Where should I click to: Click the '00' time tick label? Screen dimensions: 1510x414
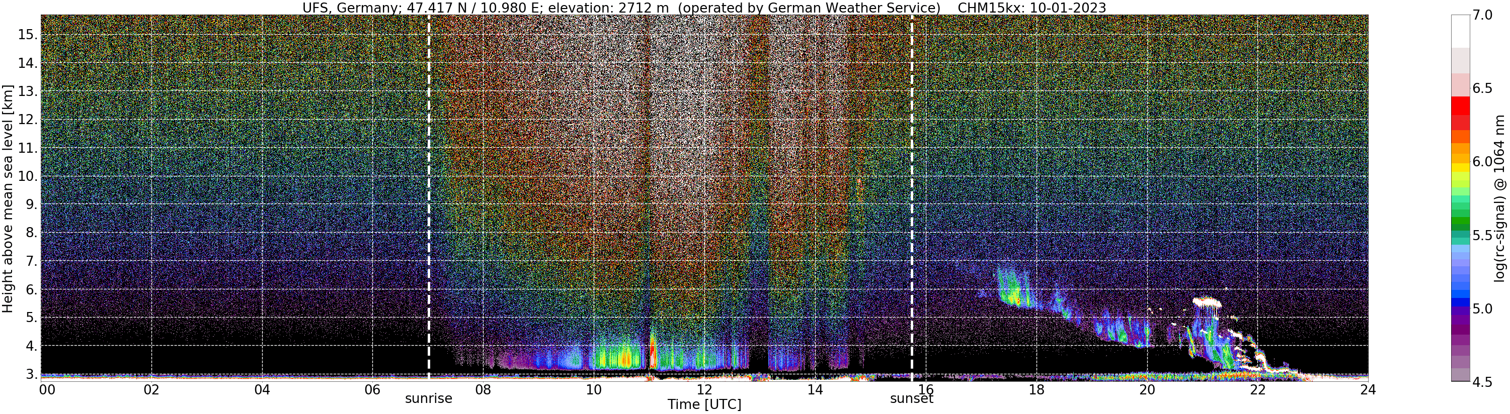pyautogui.click(x=46, y=390)
